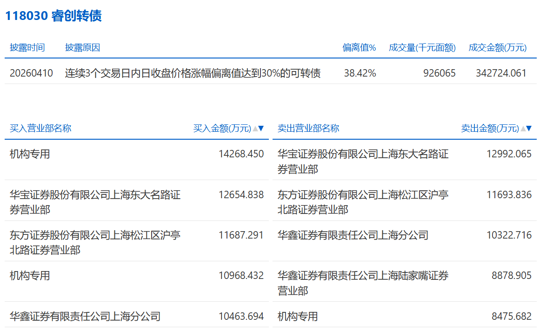
Task: Click the 成交量(千元面额) column header
Action: [x=422, y=47]
